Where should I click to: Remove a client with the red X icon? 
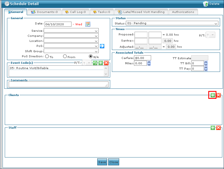point(218,95)
